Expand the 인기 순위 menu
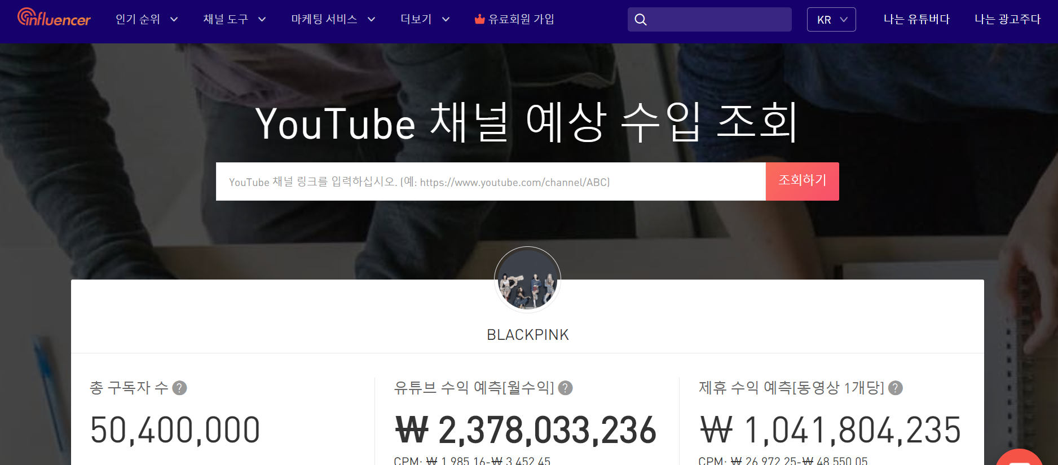The height and width of the screenshot is (465, 1058). (147, 19)
